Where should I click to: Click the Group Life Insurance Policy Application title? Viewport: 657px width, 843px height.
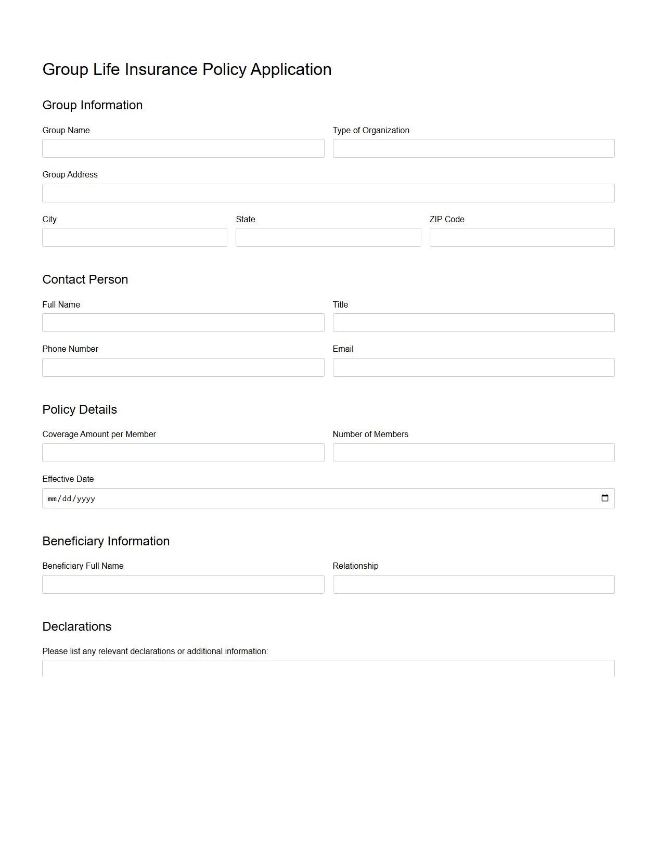pos(187,69)
